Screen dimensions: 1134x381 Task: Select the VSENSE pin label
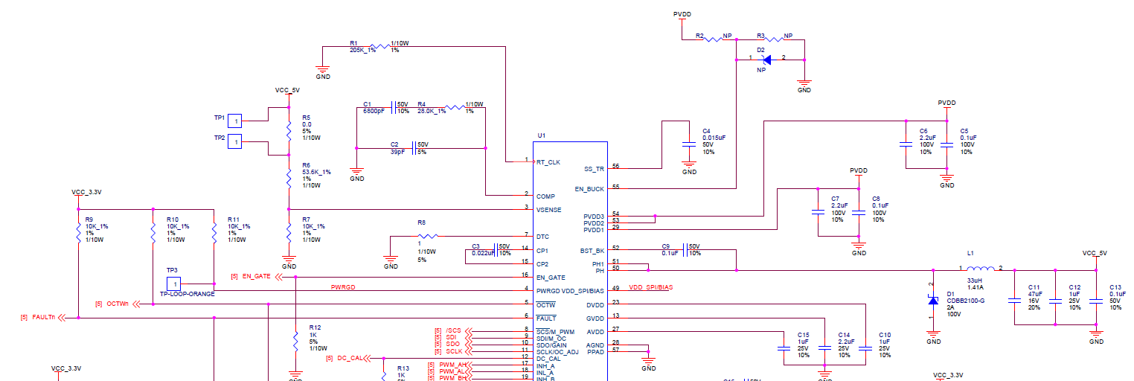click(x=549, y=210)
